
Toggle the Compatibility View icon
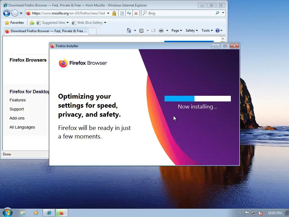click(x=122, y=13)
